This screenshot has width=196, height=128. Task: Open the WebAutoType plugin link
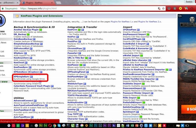click(x=75, y=84)
